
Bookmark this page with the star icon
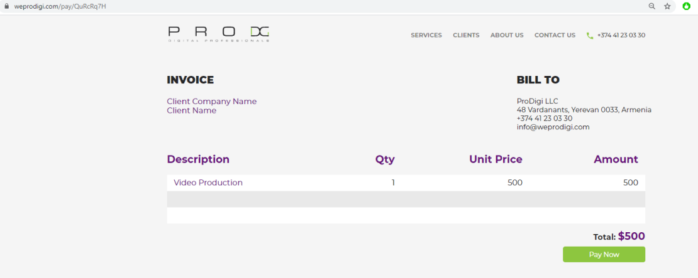click(667, 6)
